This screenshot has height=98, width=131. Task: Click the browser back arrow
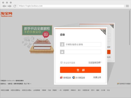coord(4,6)
